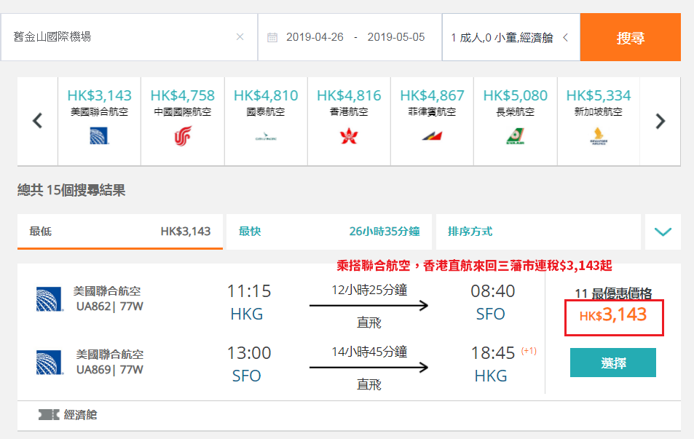Choose the Singapore Airlines logo
The width and height of the screenshot is (694, 439).
[x=599, y=136]
